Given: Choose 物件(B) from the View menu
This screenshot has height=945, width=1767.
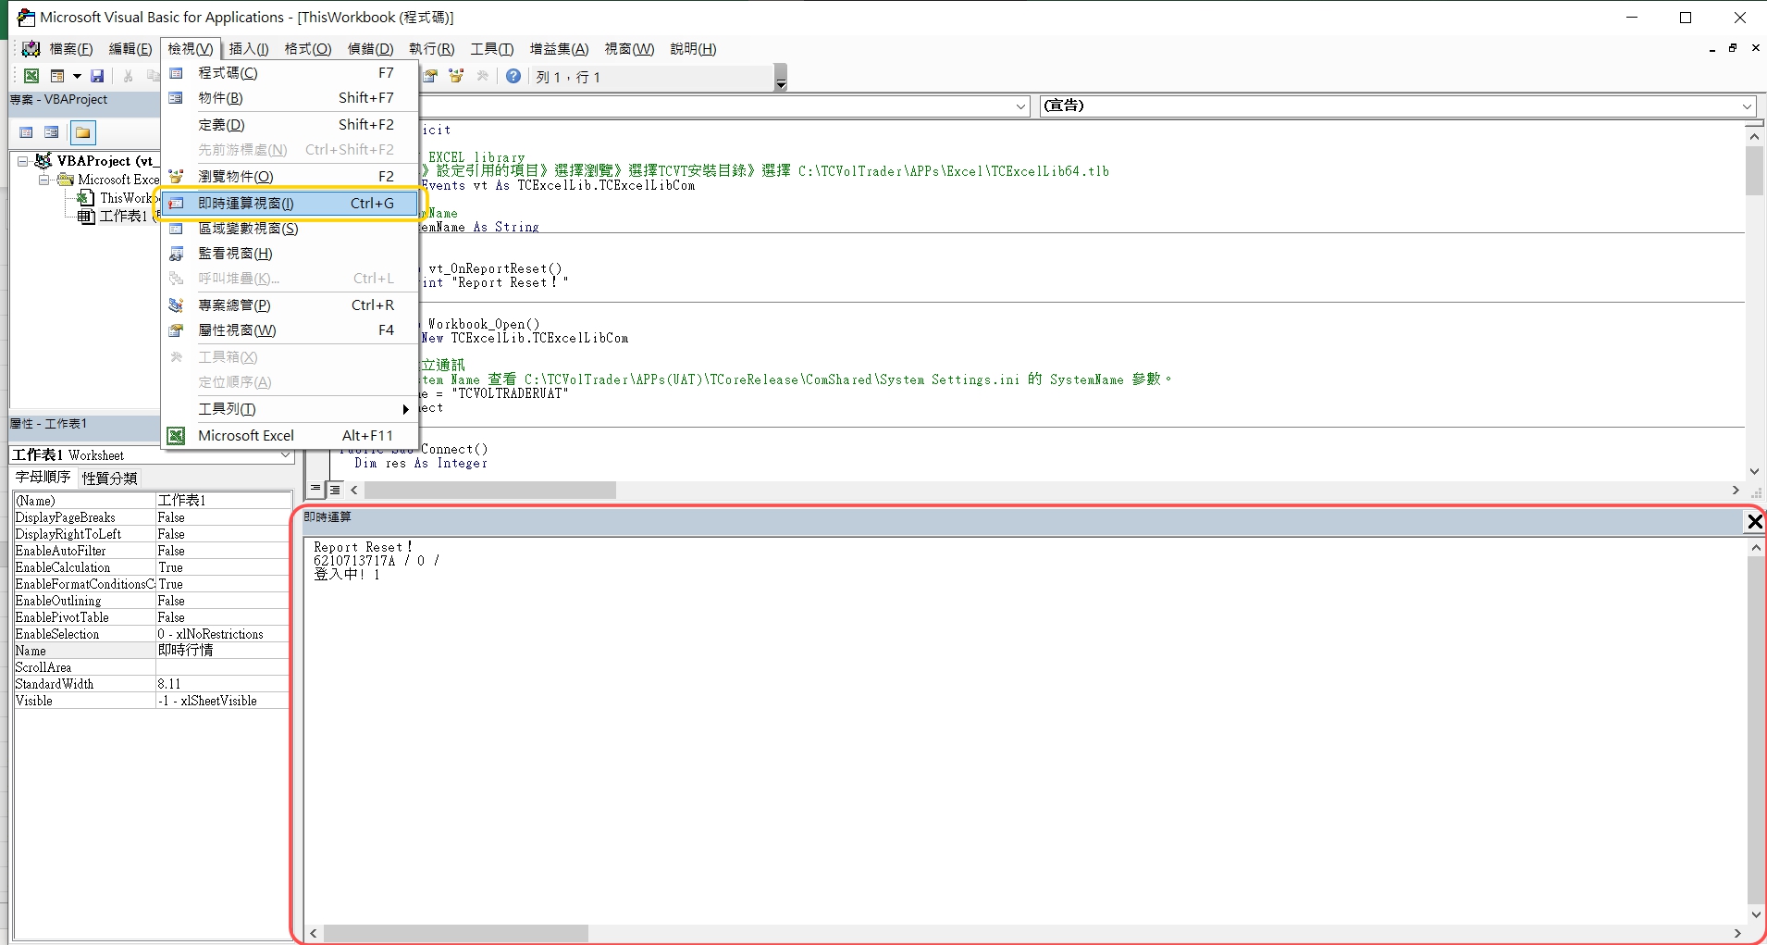Looking at the screenshot, I should coord(290,97).
